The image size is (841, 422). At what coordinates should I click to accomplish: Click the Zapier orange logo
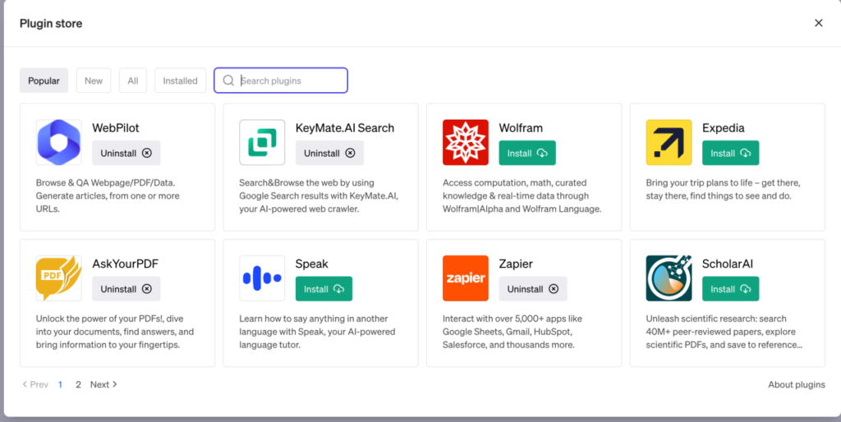coord(466,278)
